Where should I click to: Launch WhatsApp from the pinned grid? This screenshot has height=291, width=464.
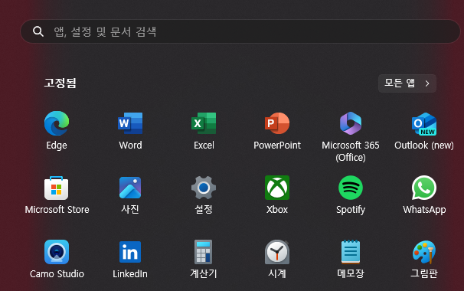(424, 188)
